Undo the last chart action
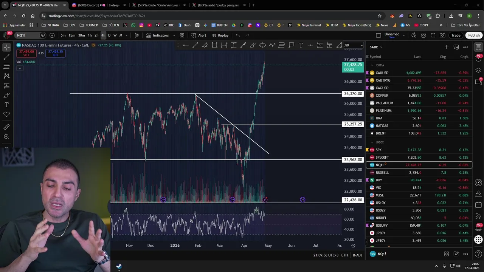484x272 pixels. click(238, 35)
